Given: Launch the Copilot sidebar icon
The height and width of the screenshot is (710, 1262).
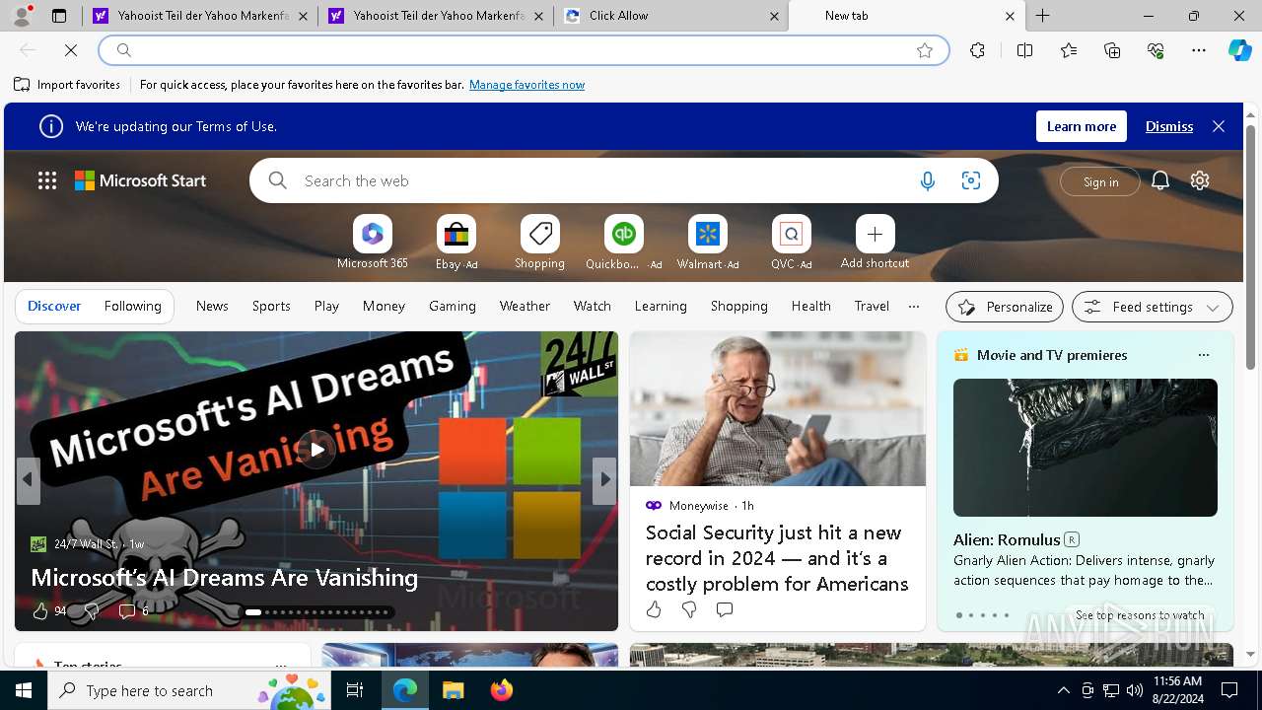Looking at the screenshot, I should tap(1240, 50).
